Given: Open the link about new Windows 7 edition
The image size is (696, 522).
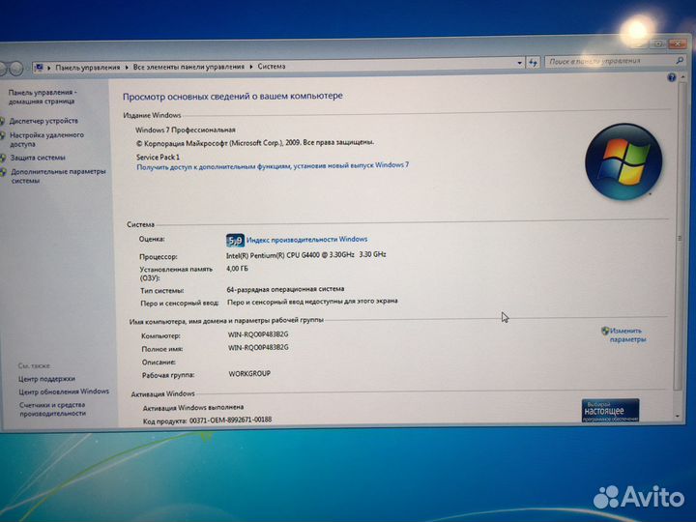Looking at the screenshot, I should [x=273, y=166].
